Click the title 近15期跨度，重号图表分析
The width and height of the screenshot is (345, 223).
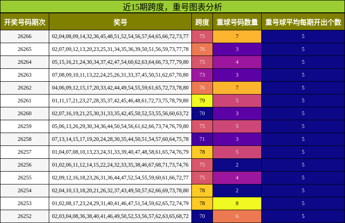[172, 7]
